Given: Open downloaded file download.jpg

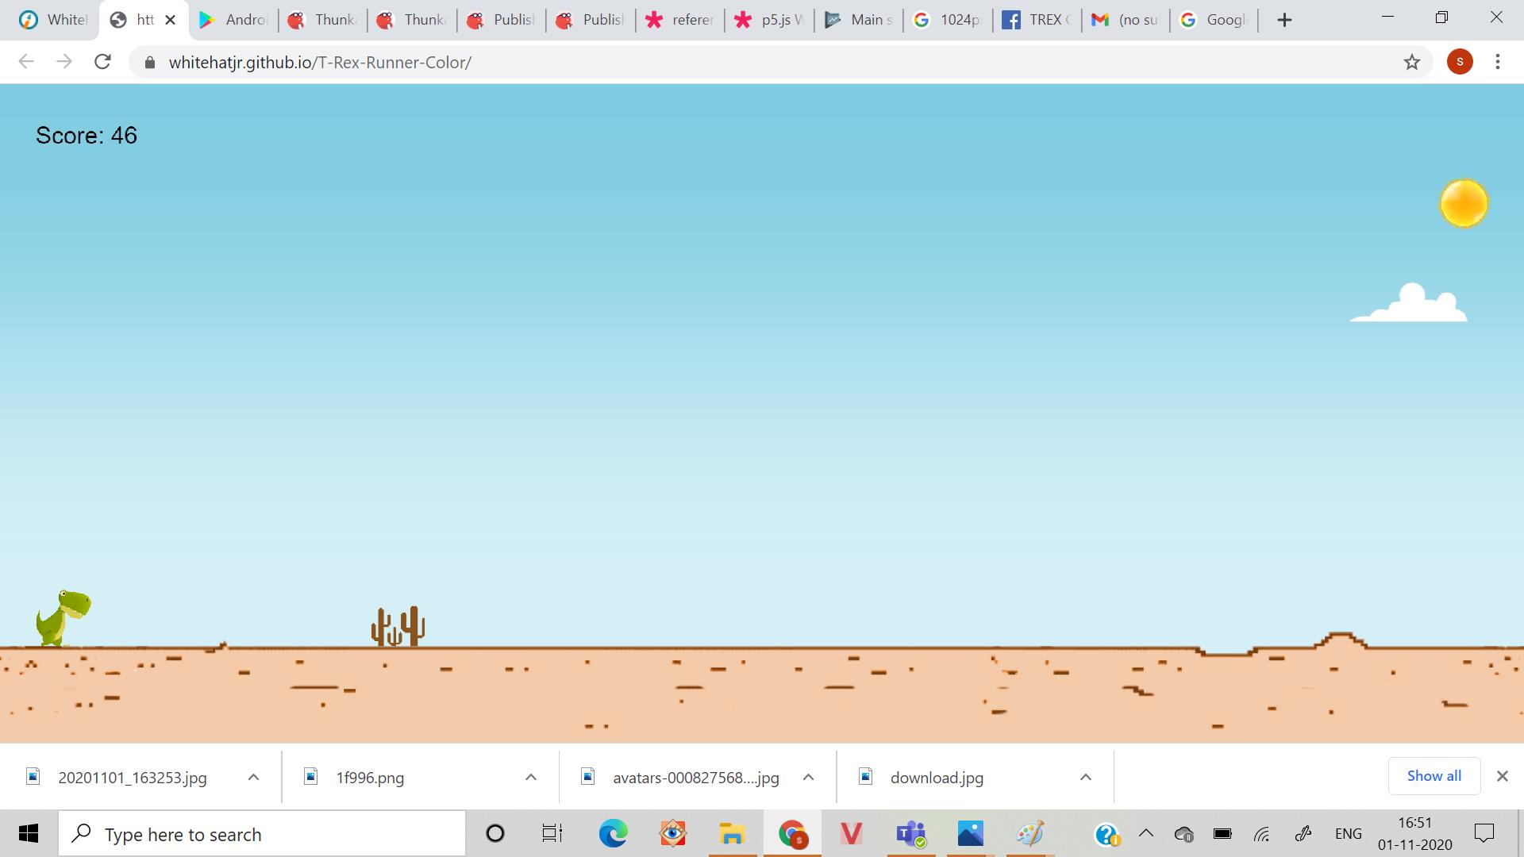Looking at the screenshot, I should [x=937, y=778].
